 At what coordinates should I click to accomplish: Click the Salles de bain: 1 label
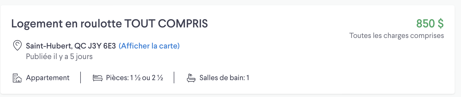point(224,78)
